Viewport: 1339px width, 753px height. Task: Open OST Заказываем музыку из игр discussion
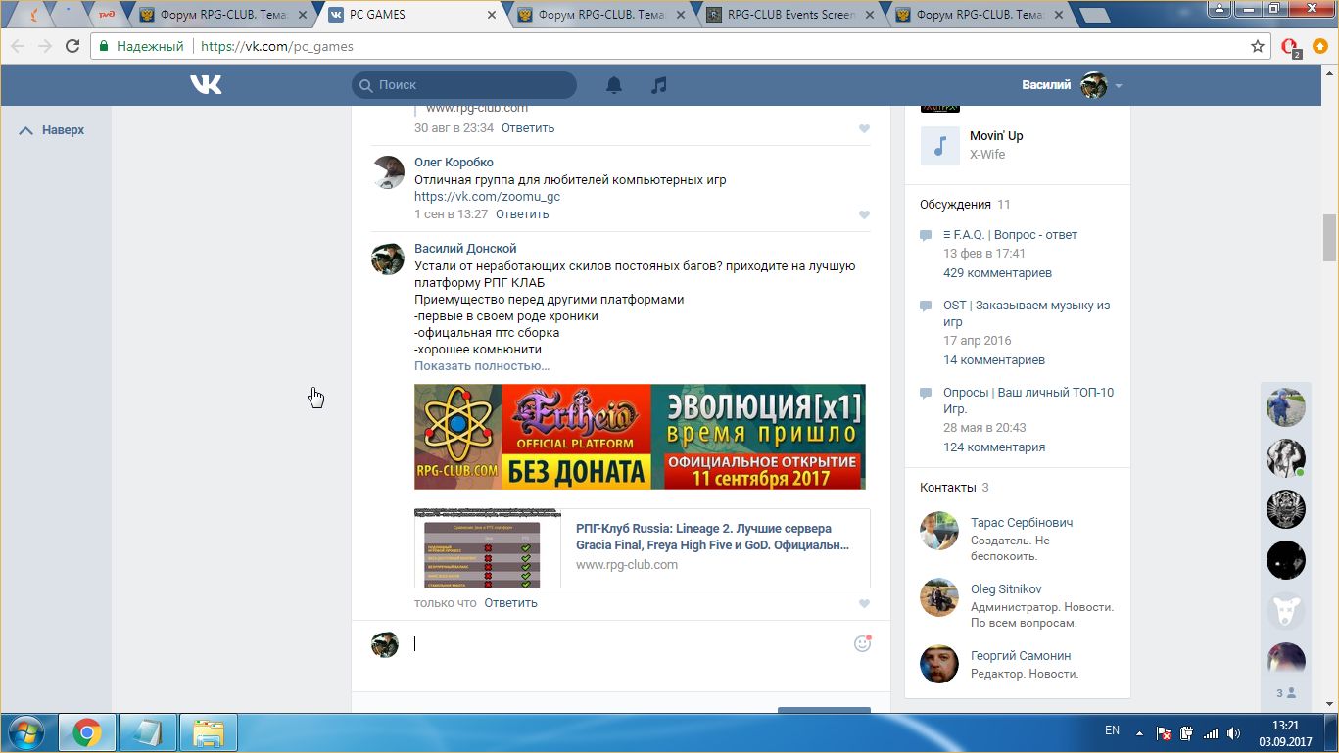[1027, 313]
